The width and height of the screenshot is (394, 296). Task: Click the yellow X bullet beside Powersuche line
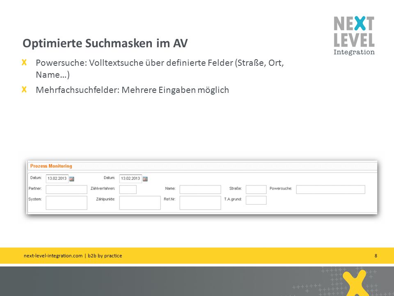24,62
